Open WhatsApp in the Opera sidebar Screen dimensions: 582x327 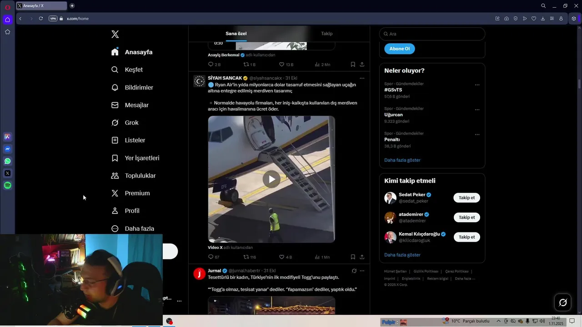click(8, 161)
